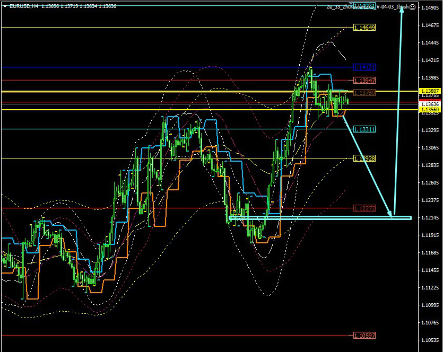443x352 pixels.
Task: Click the EURUSD,H4 chart title text
Action: [24, 6]
